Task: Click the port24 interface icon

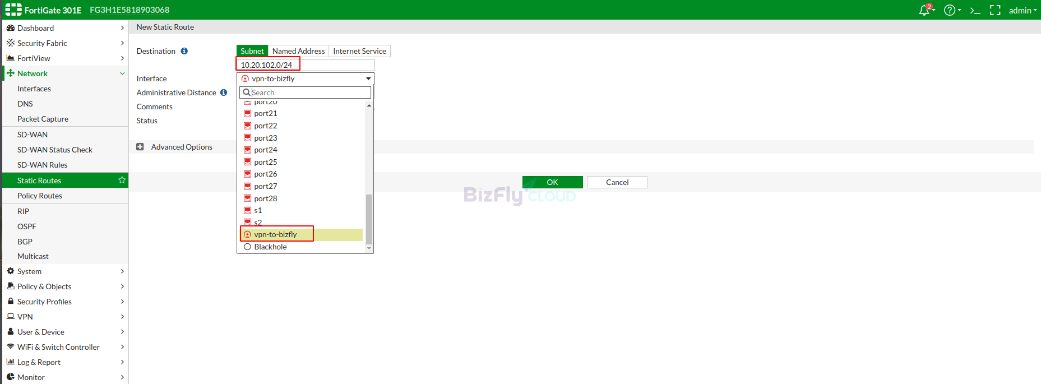Action: pos(247,150)
